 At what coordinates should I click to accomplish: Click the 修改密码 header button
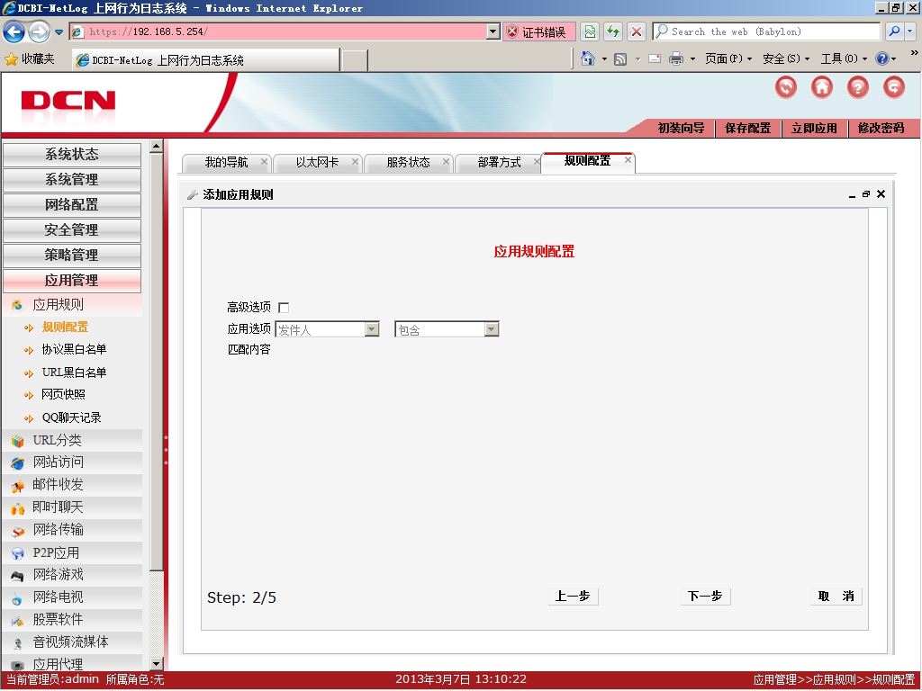tap(881, 128)
